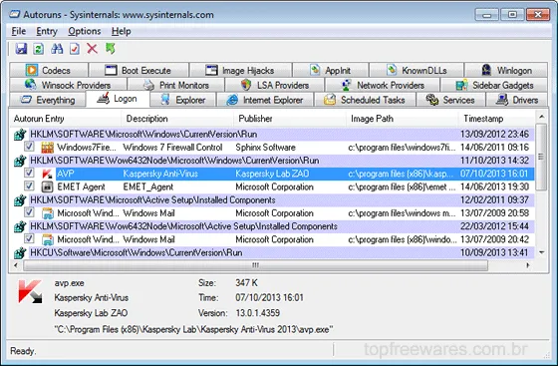Sort by Autorun Entry column header
The width and height of the screenshot is (558, 366).
coord(66,119)
